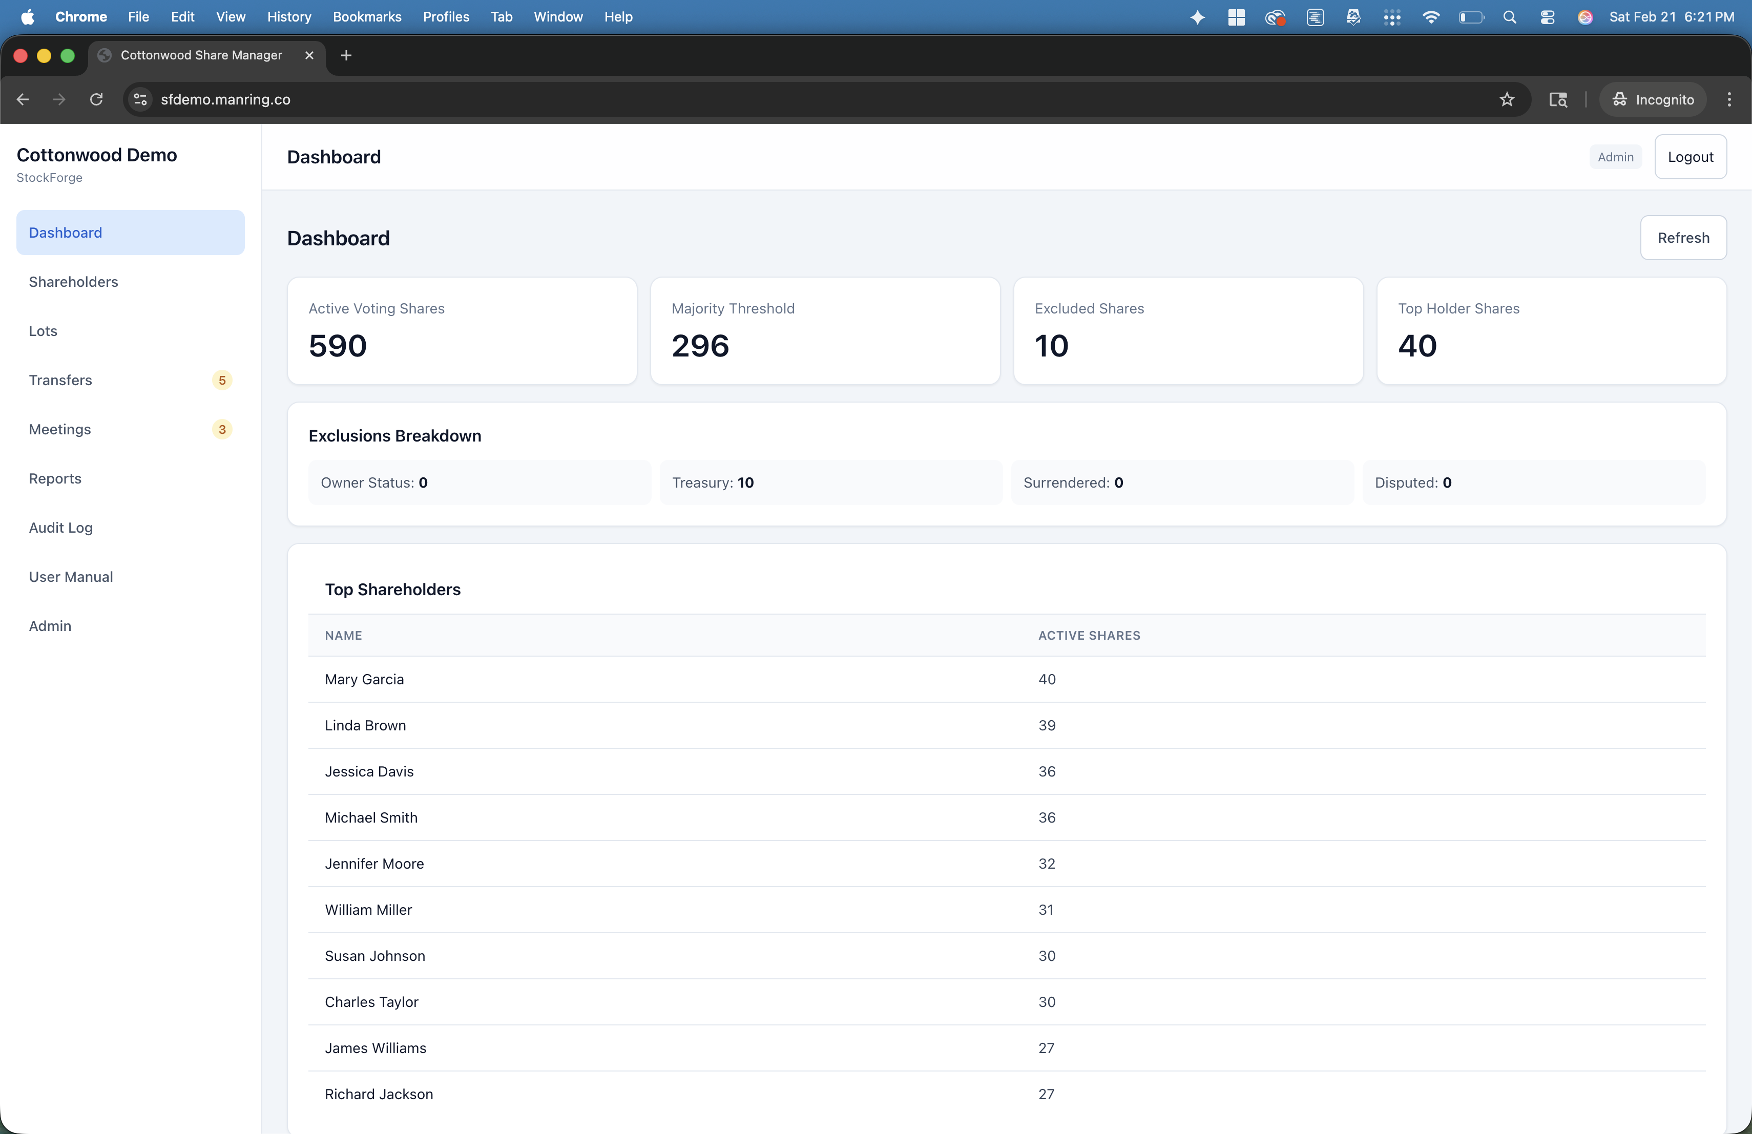Open the new tab plus button

345,55
